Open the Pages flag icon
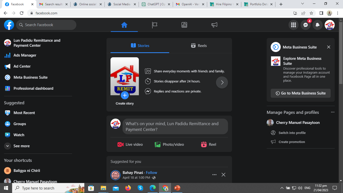This screenshot has width=343, height=193. [154, 25]
